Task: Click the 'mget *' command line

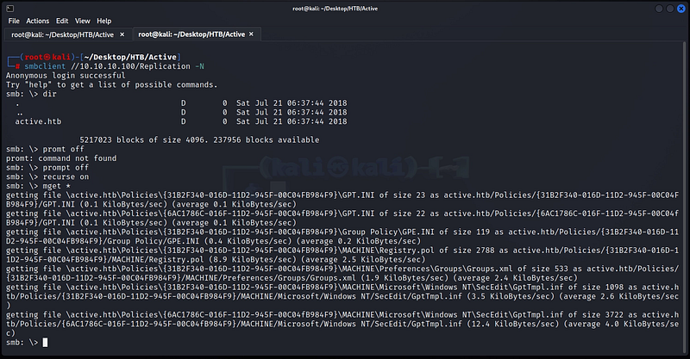Action: (x=38, y=186)
